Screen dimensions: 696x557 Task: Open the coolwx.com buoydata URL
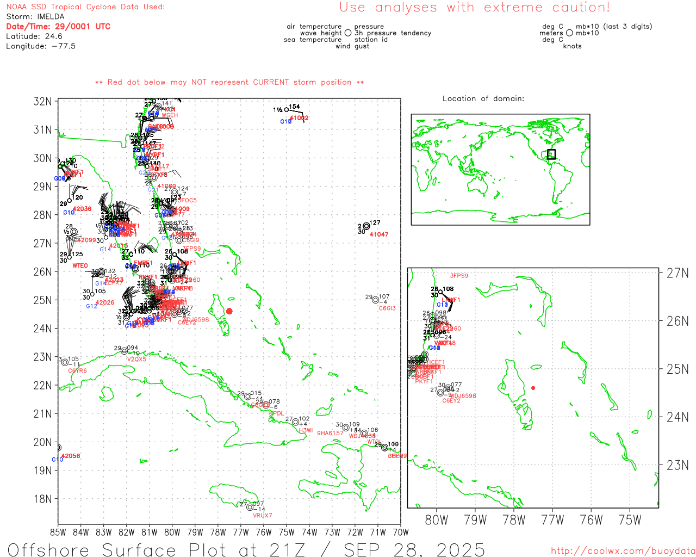(623, 551)
